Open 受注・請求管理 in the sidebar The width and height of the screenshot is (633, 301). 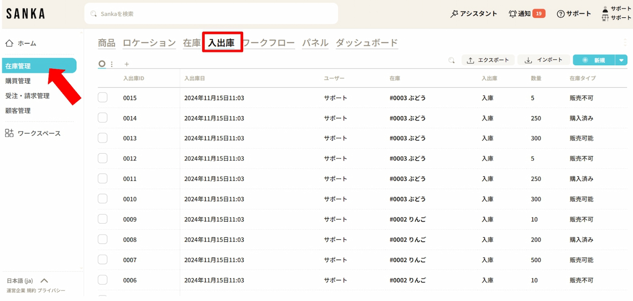pos(27,96)
